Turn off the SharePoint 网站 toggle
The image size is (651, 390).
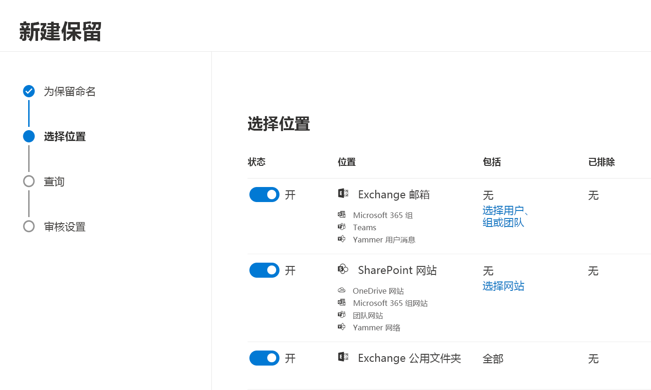[264, 270]
